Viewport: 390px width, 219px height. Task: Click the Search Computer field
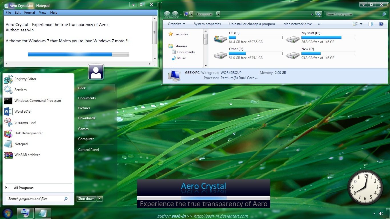[x=356, y=14]
